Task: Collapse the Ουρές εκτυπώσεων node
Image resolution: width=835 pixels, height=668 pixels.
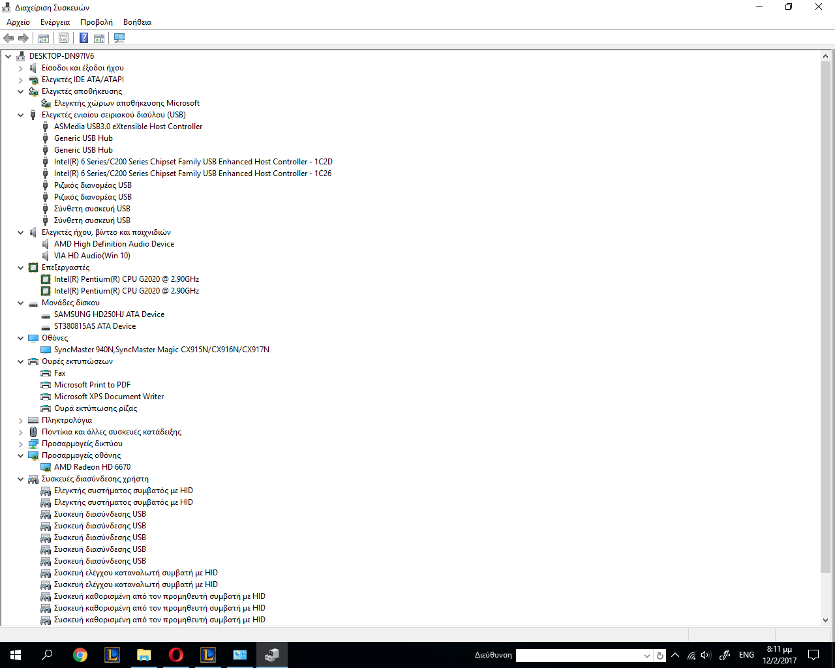Action: pos(21,361)
